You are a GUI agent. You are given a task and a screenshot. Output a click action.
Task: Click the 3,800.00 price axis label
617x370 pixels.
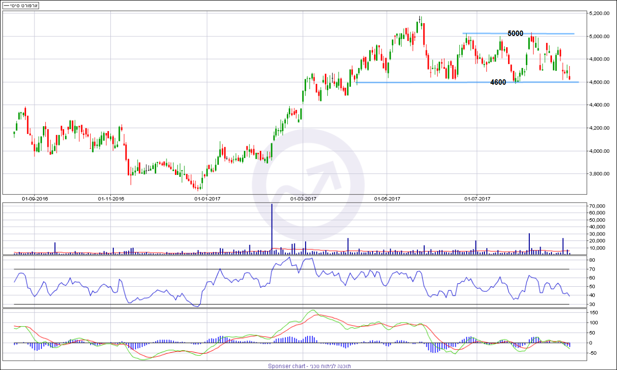600,174
